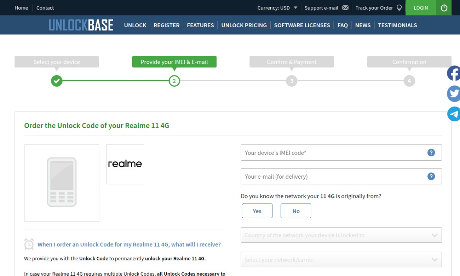This screenshot has width=460, height=276.
Task: Open the Unlock Pricing menu item
Action: point(244,25)
